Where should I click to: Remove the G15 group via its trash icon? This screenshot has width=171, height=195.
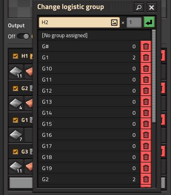[146, 124]
